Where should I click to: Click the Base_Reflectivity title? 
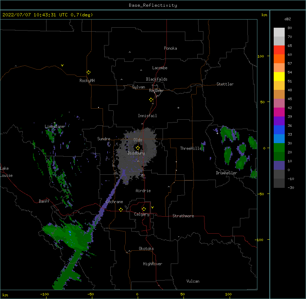coord(153,5)
